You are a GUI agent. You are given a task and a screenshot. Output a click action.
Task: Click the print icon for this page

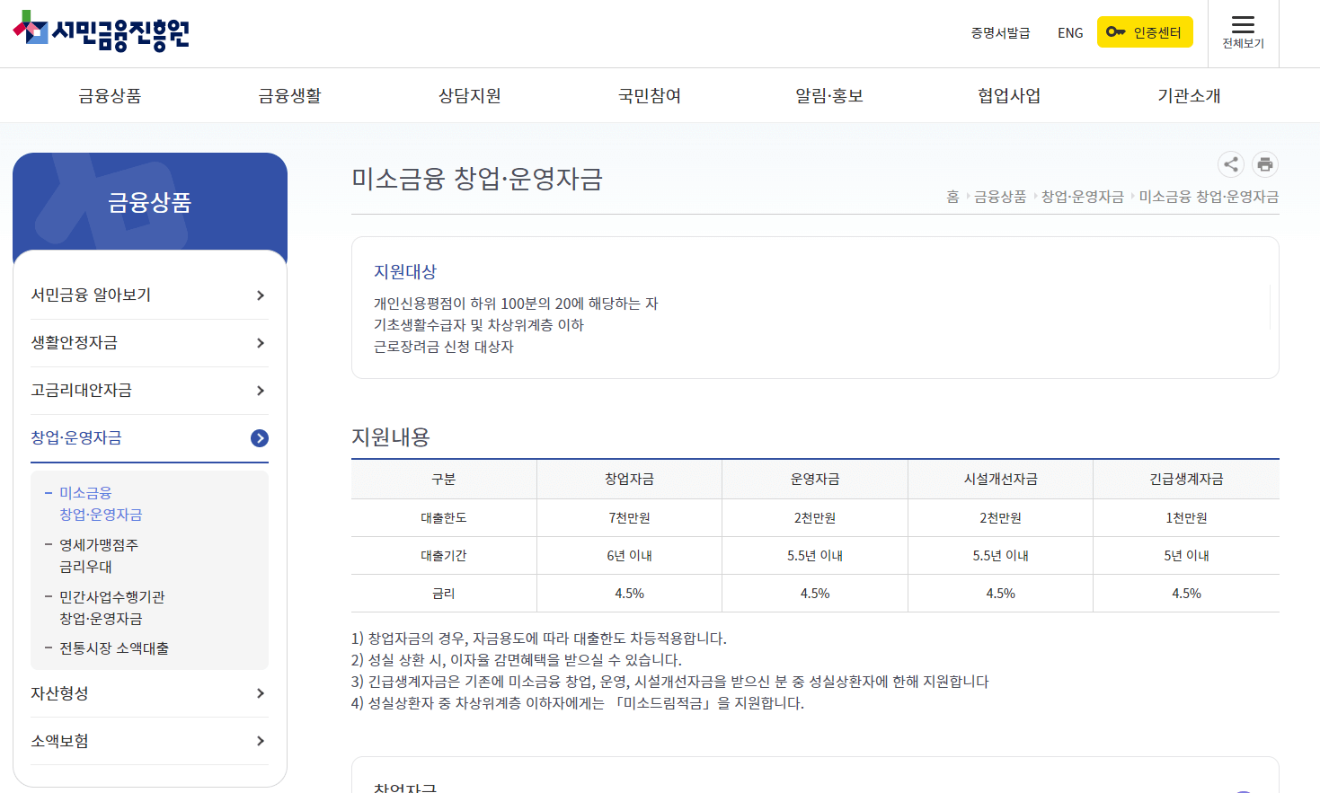click(x=1264, y=164)
